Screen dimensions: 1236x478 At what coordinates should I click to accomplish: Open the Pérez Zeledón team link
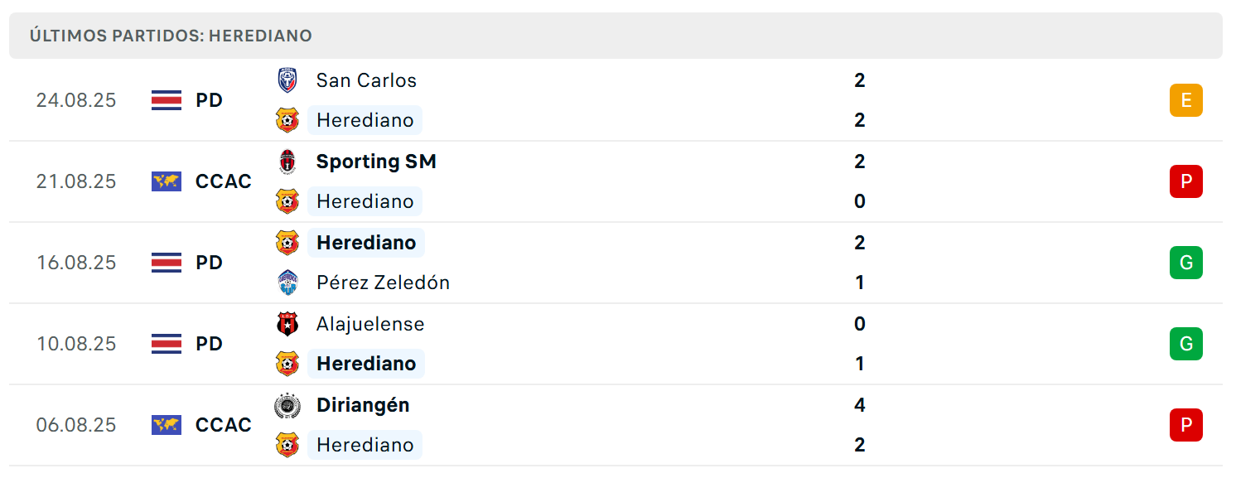pyautogui.click(x=383, y=282)
